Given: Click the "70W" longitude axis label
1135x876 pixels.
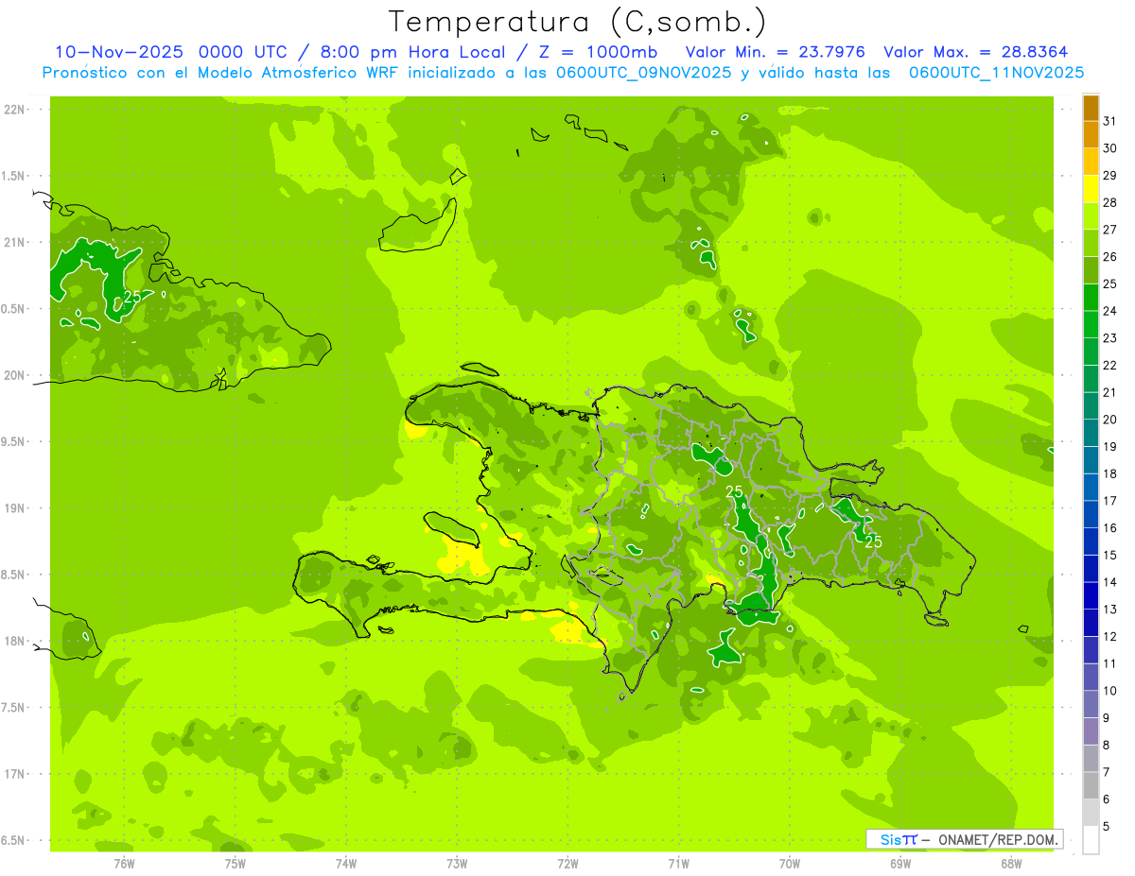Looking at the screenshot, I should pos(790,864).
